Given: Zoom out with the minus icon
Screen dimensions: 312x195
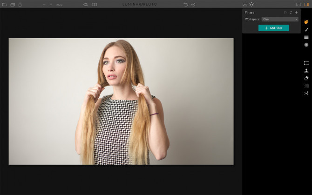Looking at the screenshot, I should (x=44, y=5).
